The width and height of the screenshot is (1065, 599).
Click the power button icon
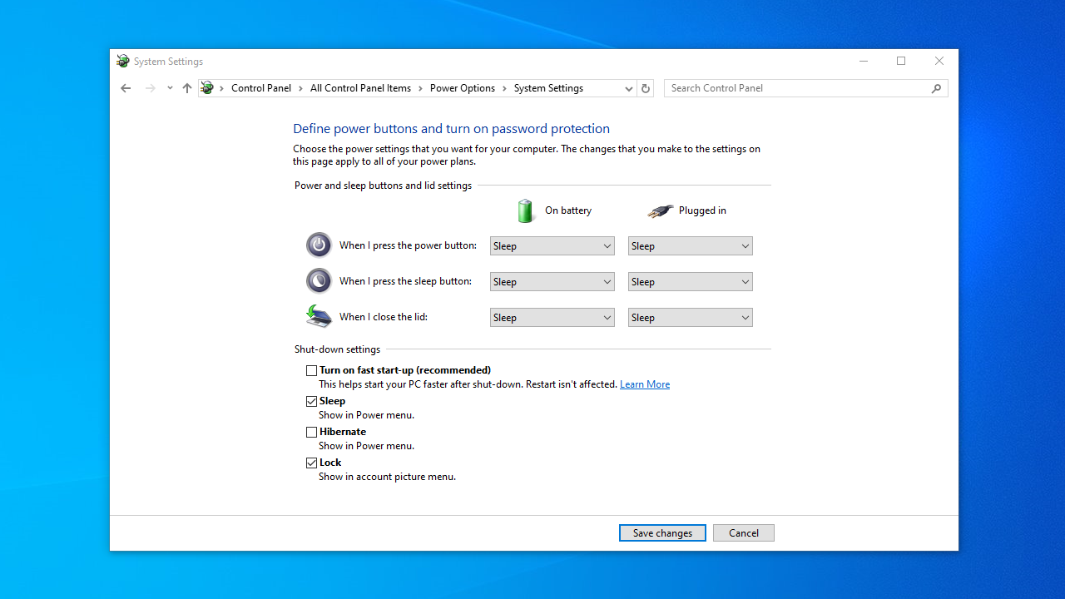click(319, 245)
